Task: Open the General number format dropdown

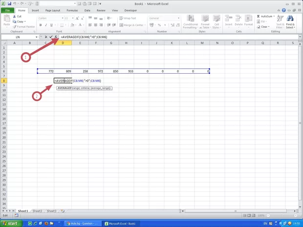Action: [x=178, y=18]
